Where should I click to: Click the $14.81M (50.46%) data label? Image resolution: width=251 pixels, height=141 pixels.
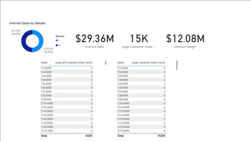pos(49,50)
